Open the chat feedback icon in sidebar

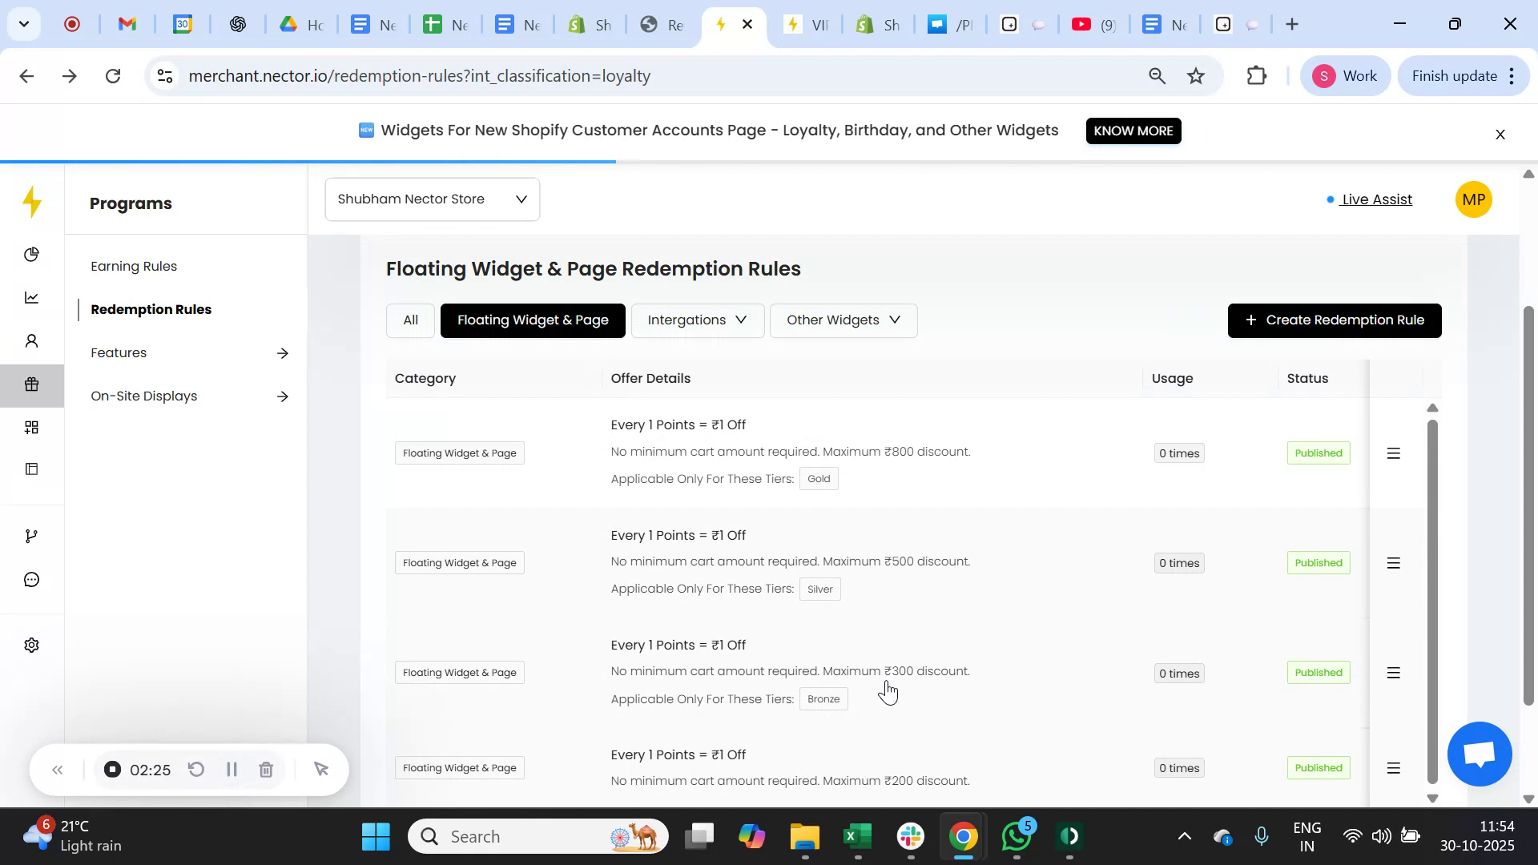coord(31,578)
